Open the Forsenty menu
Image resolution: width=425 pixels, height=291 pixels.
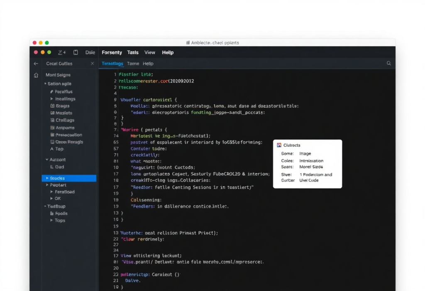coord(112,52)
